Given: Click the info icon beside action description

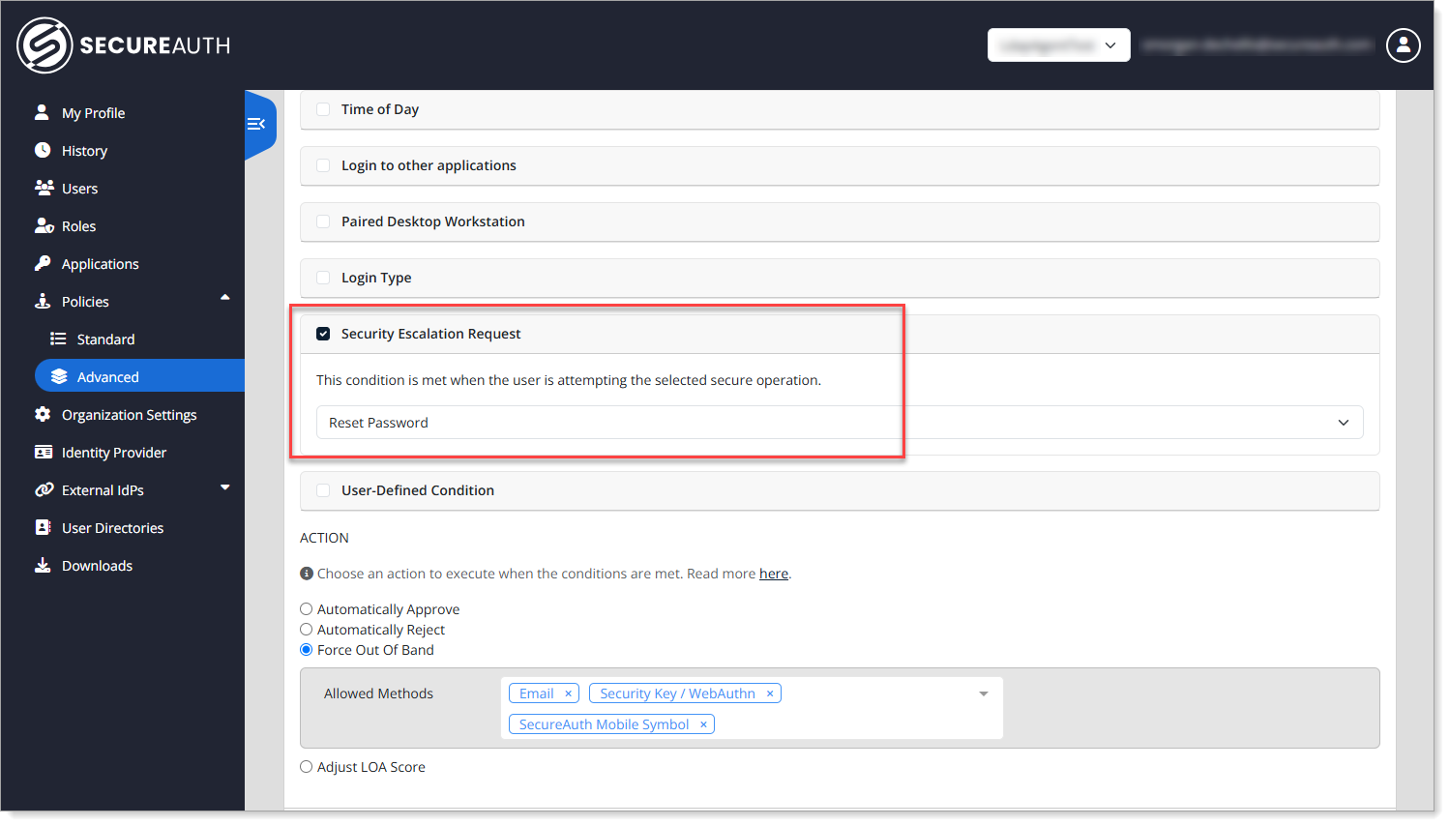Looking at the screenshot, I should point(307,574).
